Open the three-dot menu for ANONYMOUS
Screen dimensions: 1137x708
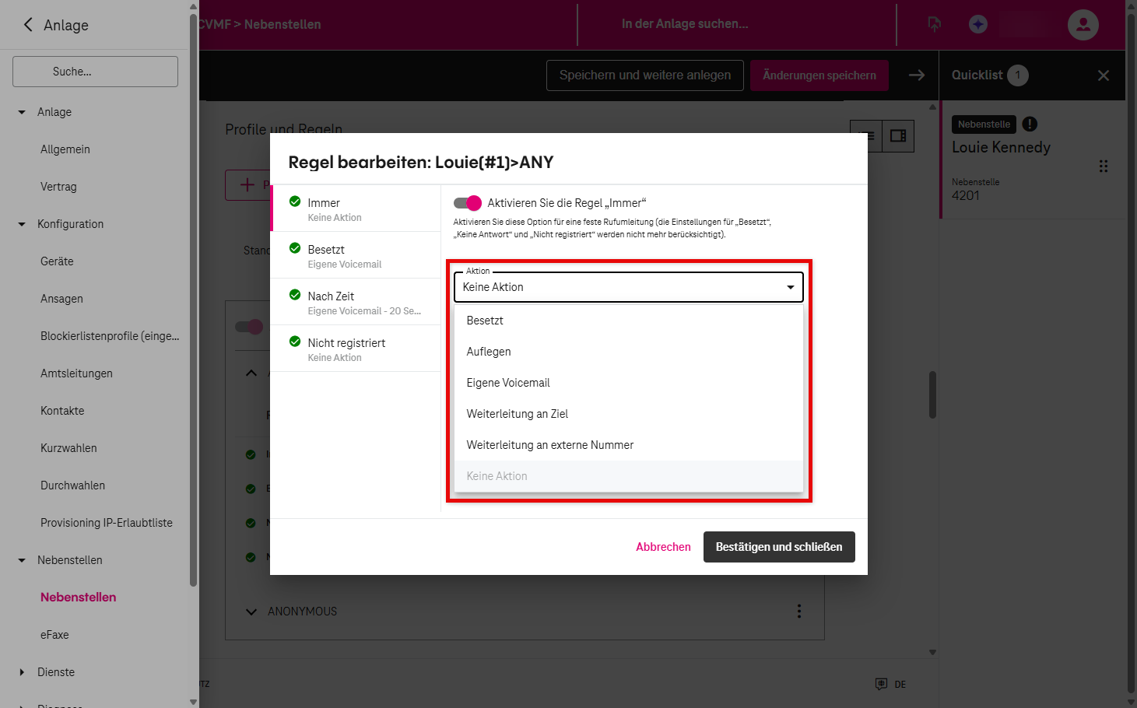coord(798,612)
